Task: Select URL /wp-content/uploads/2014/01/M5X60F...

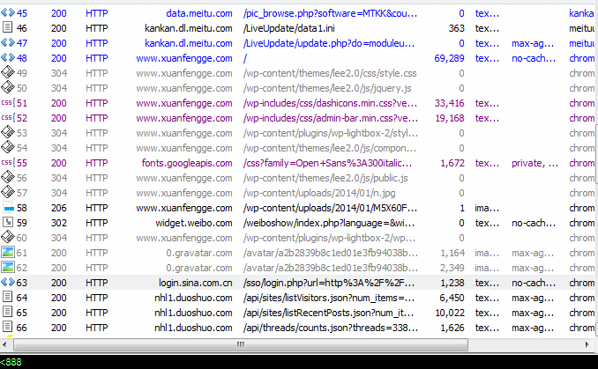Action: tap(330, 208)
